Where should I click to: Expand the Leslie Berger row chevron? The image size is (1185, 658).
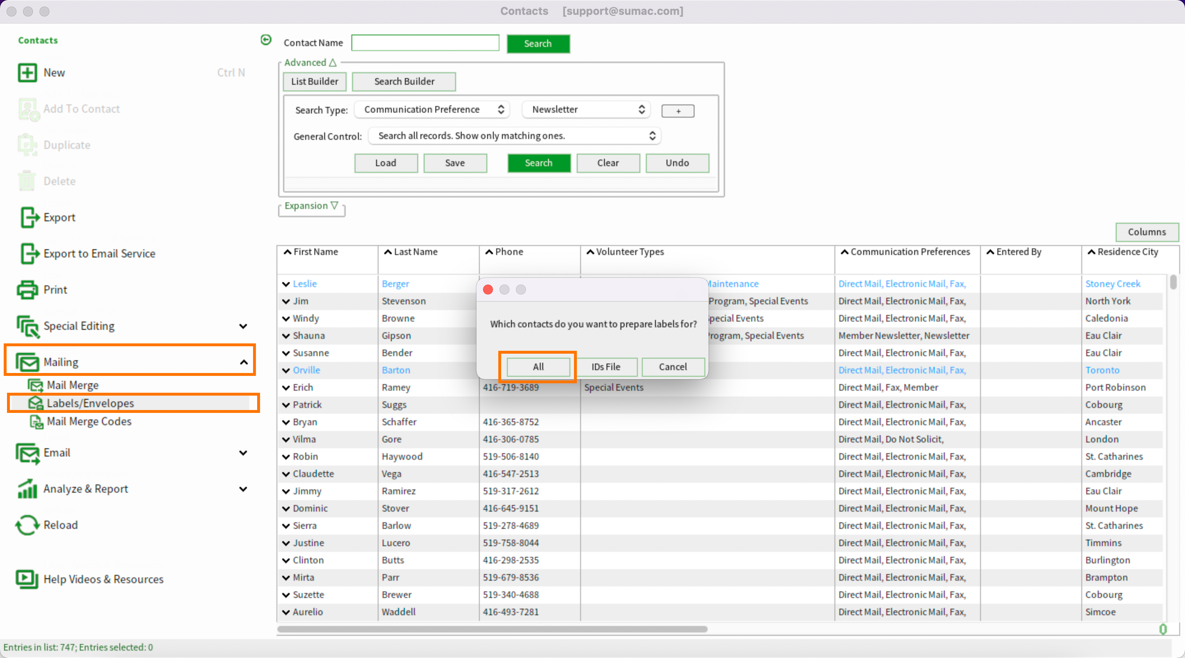(286, 284)
